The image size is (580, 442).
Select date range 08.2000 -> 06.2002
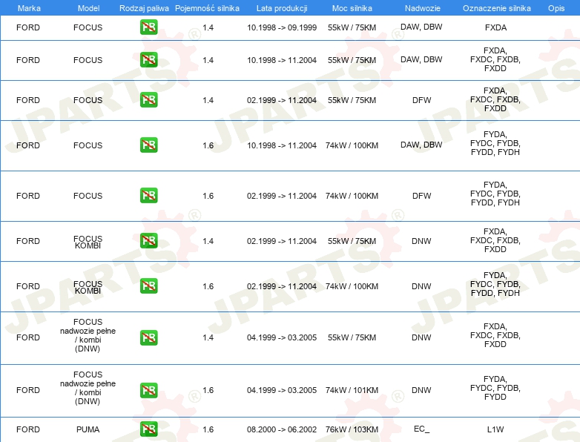point(282,429)
